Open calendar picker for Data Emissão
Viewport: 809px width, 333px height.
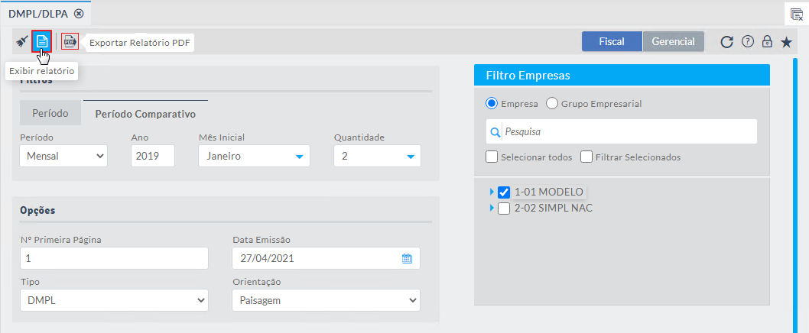407,258
